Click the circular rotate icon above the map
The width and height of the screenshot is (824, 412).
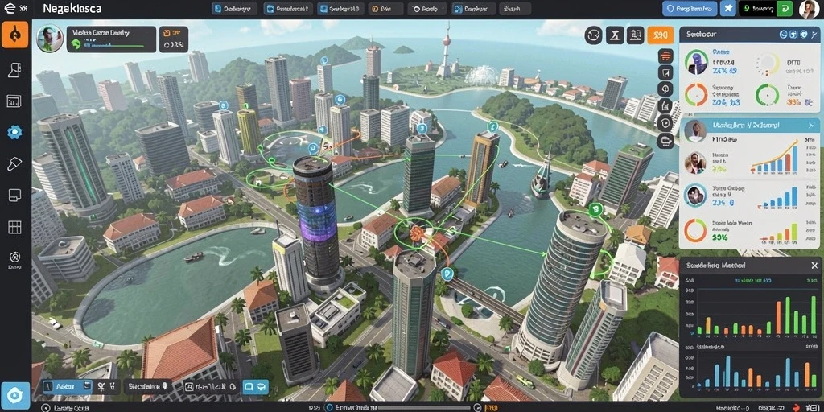pyautogui.click(x=594, y=35)
